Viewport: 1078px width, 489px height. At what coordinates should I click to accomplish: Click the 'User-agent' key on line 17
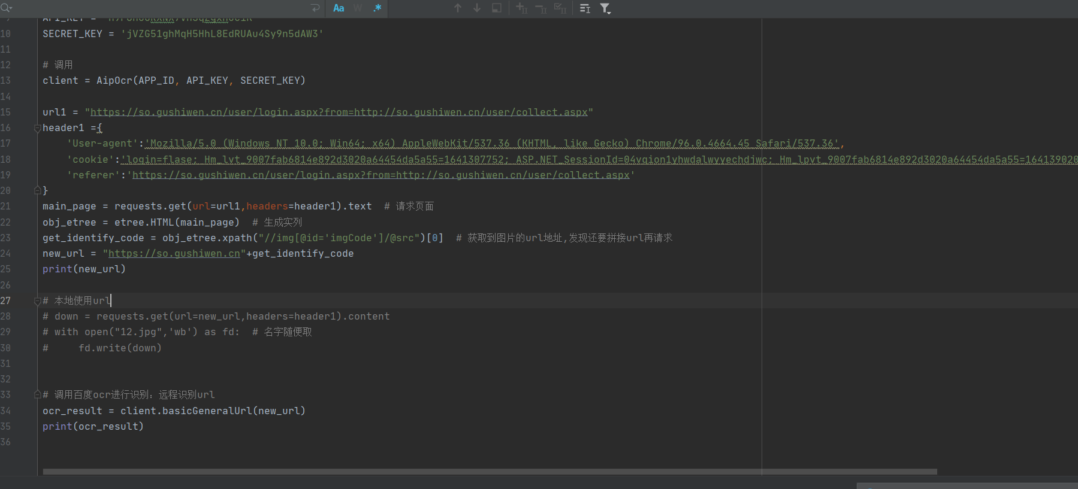(102, 144)
